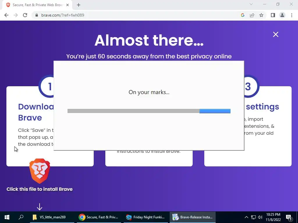298x223 pixels.
Task: Switch to VS_little_man269 folder in taskbar
Action: (52, 217)
